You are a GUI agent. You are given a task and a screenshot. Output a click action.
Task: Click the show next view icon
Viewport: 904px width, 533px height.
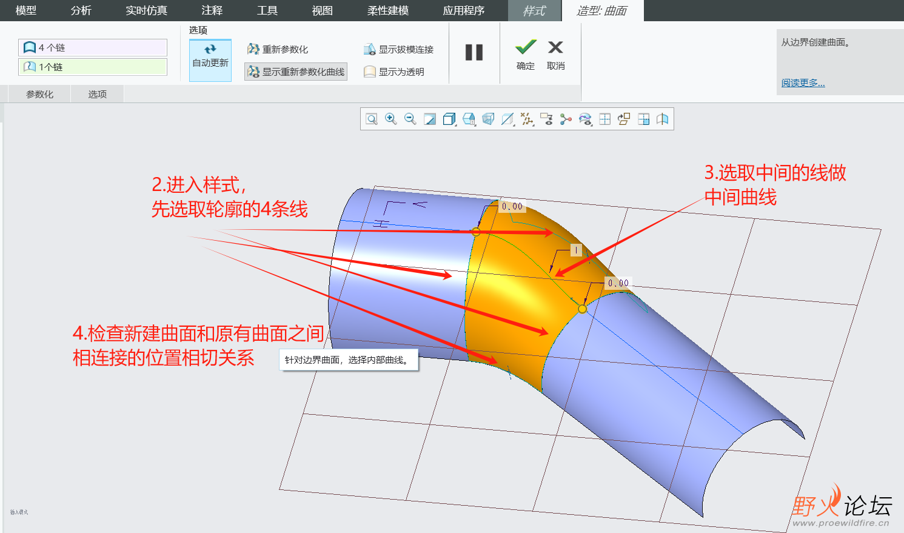624,119
